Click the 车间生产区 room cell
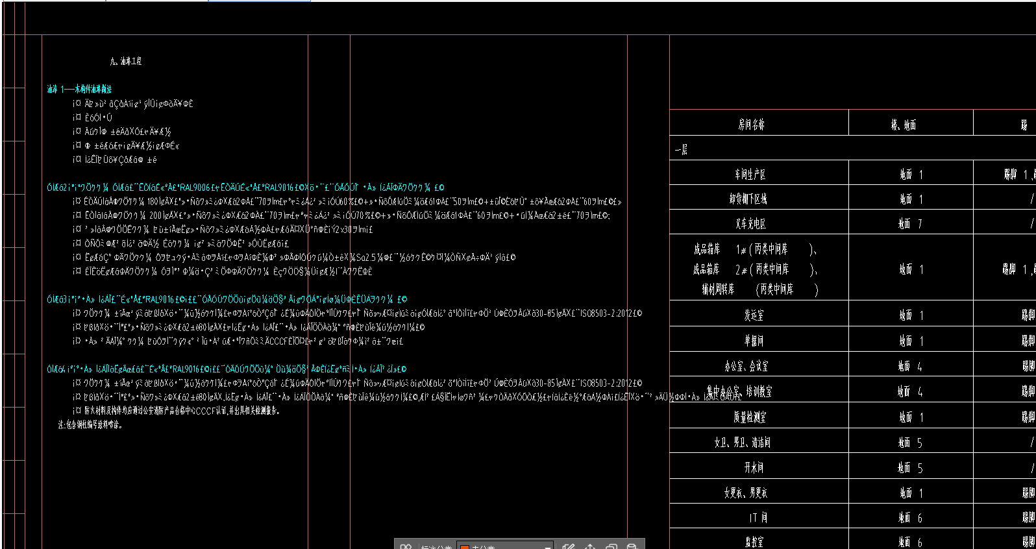This screenshot has width=1036, height=549. (750, 175)
